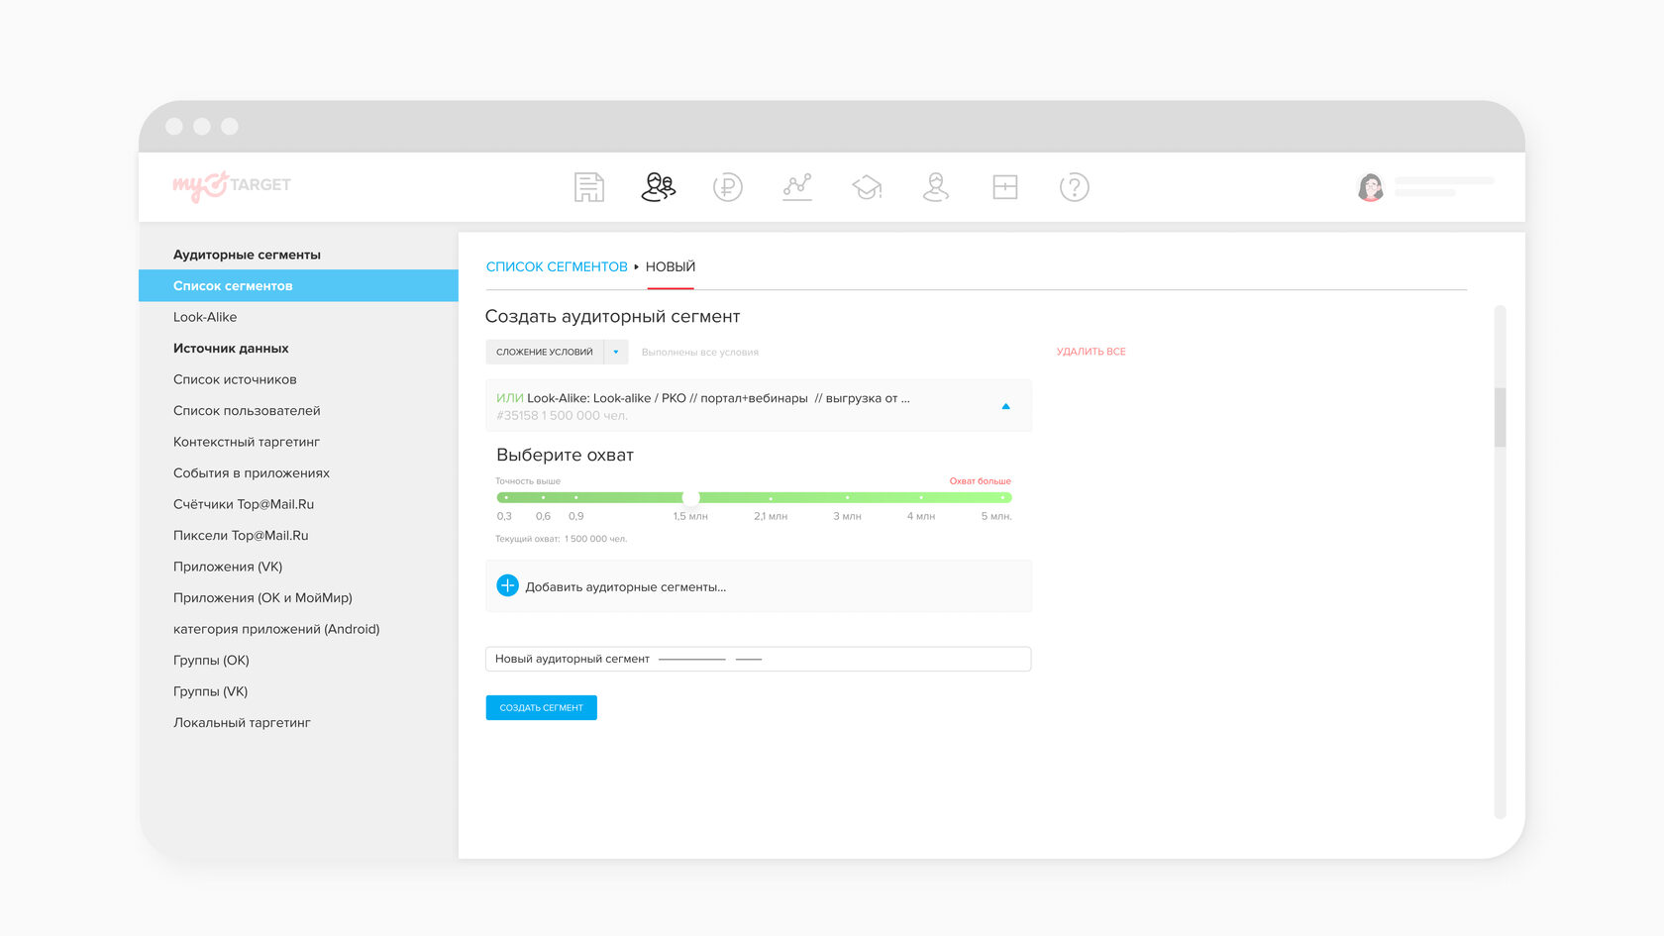Open the campaigns icon in top navigation
Screen dimensions: 1664x936
tap(588, 187)
